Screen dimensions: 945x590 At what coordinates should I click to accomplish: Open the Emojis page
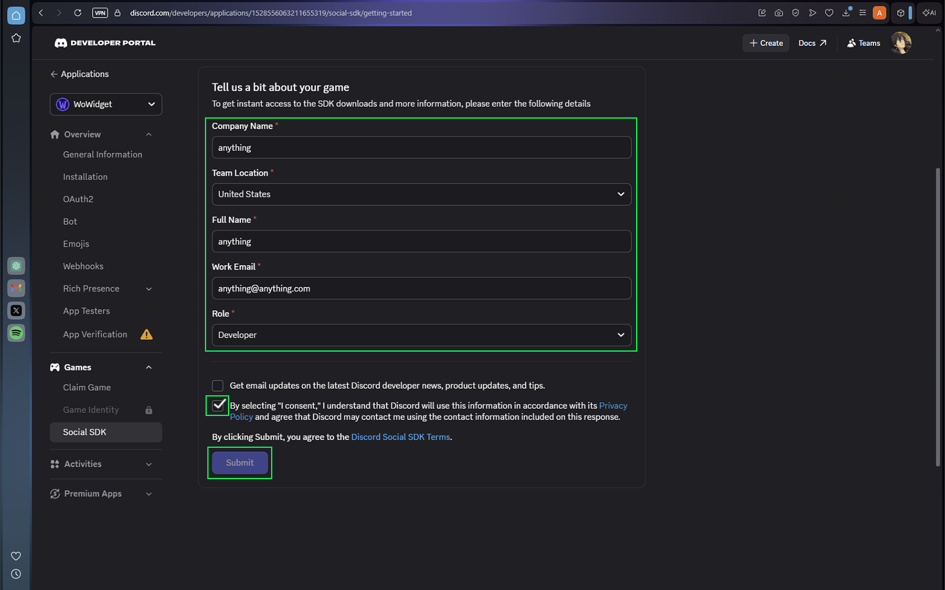click(76, 244)
